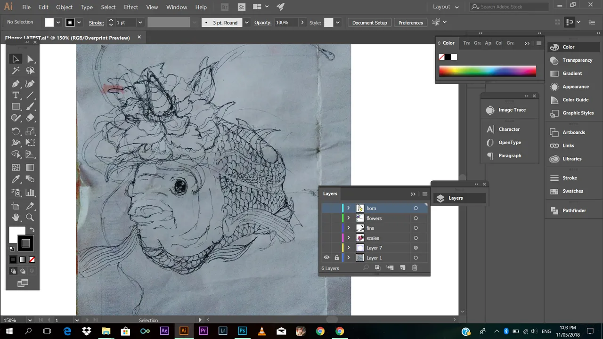Select the Lasso tool
Viewport: 603px width, 339px height.
[30, 71]
